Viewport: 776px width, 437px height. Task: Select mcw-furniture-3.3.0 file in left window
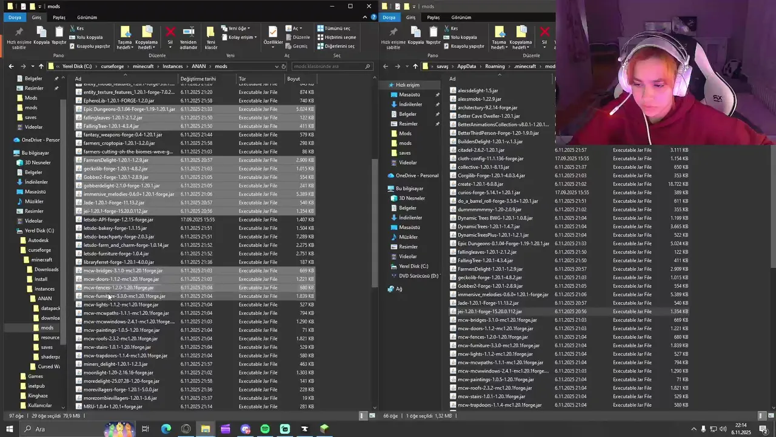click(x=195, y=296)
